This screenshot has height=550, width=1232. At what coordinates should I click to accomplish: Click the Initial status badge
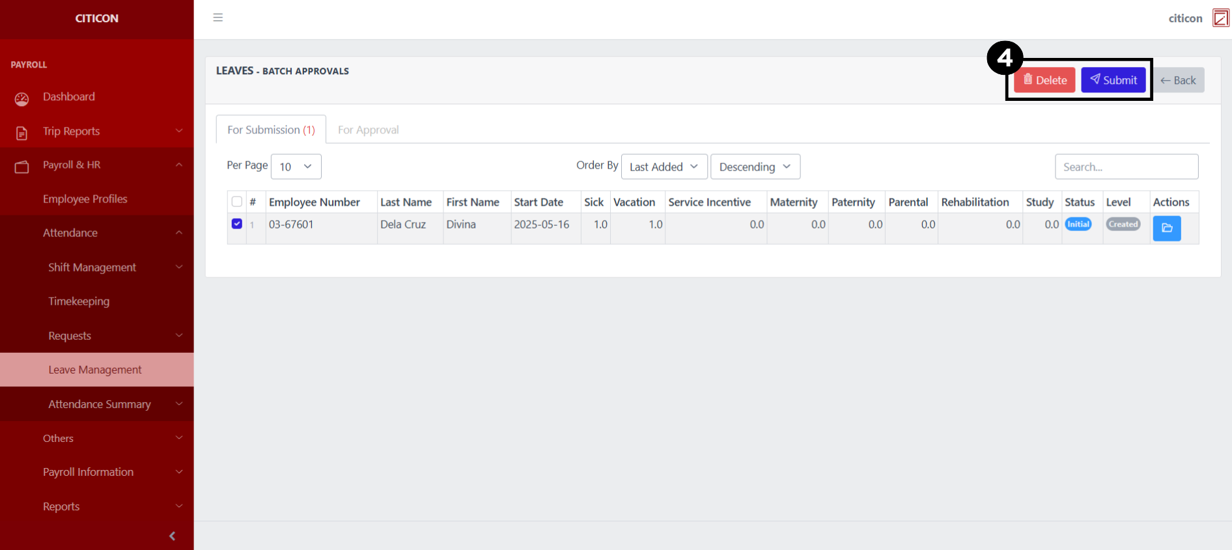1078,225
